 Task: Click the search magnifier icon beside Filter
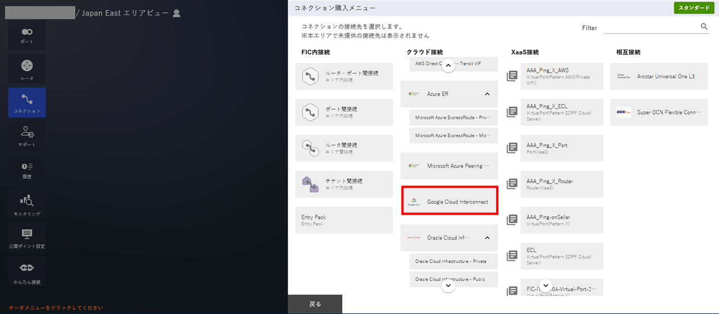tap(704, 26)
